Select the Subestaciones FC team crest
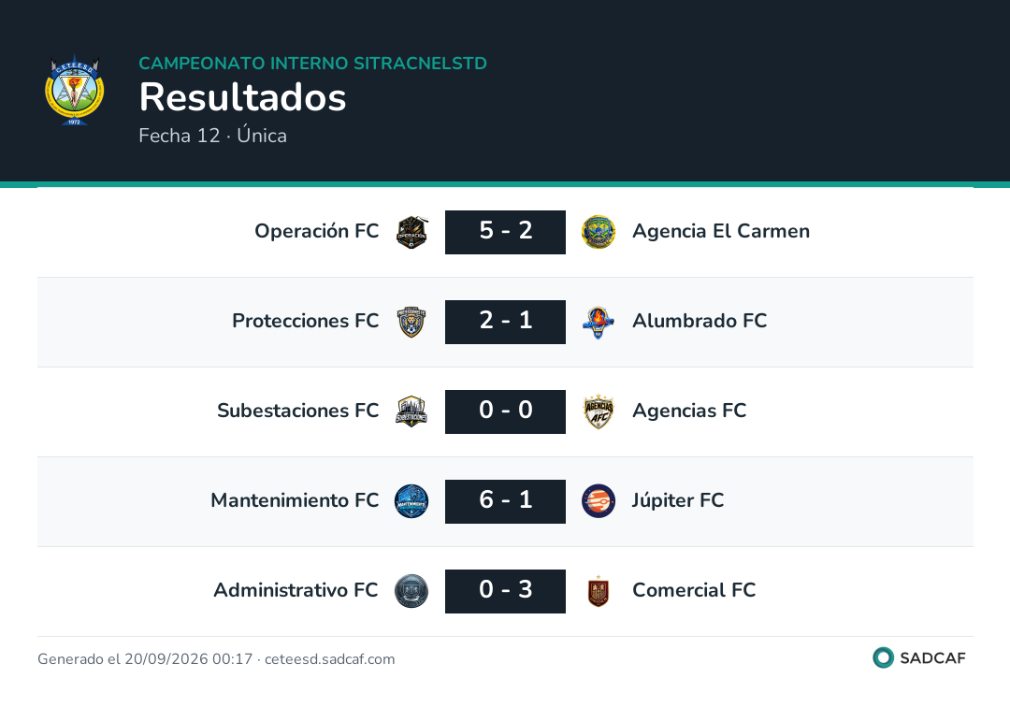 pos(411,411)
